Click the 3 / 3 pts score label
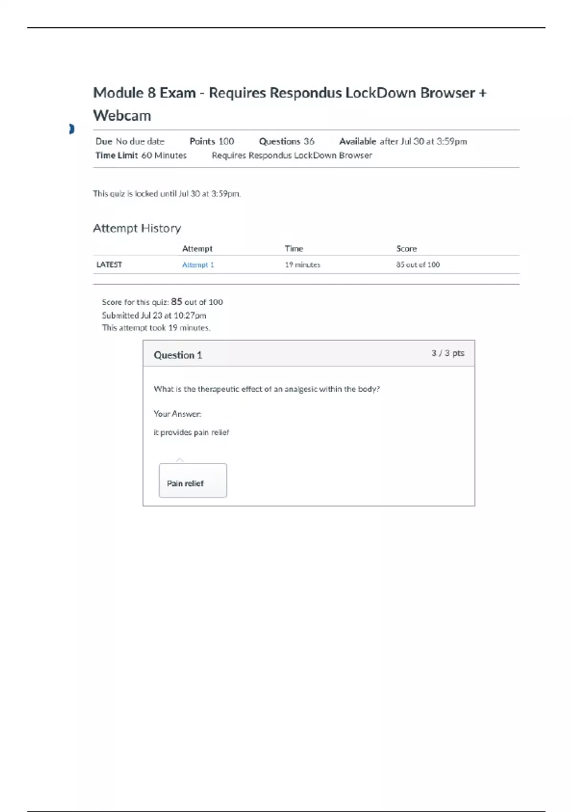The image size is (573, 812). coord(447,353)
